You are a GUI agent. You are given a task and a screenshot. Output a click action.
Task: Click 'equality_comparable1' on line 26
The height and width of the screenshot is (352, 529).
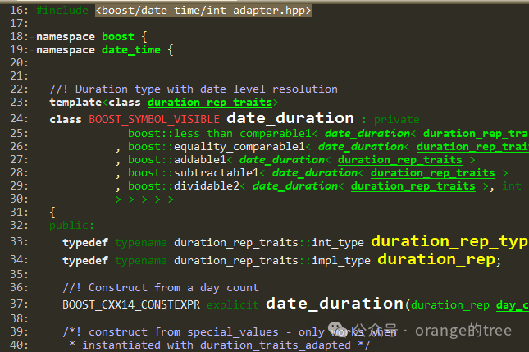239,147
